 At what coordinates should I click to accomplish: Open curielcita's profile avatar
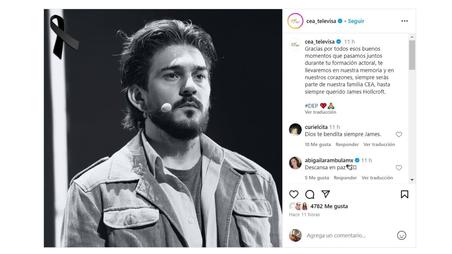[x=295, y=130]
